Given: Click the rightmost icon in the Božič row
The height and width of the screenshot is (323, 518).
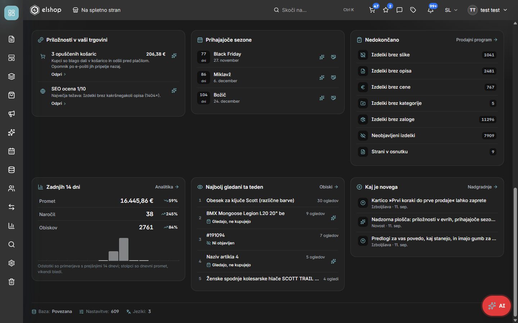Looking at the screenshot, I should click(333, 98).
